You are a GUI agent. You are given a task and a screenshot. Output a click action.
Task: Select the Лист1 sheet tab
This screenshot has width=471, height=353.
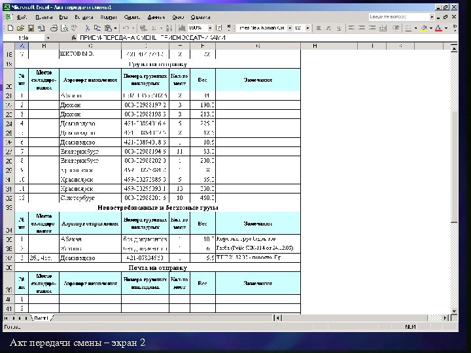[x=41, y=318]
